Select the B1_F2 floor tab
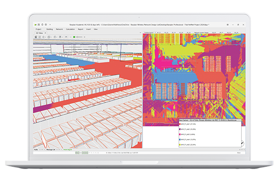The height and width of the screenshot is (181, 278). (166, 33)
